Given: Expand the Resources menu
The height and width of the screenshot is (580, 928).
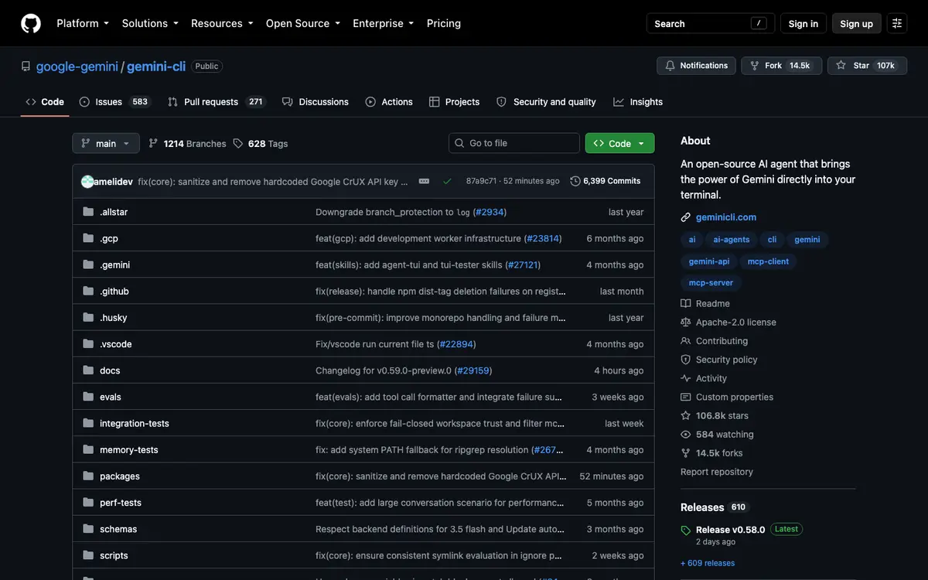Looking at the screenshot, I should tap(222, 23).
